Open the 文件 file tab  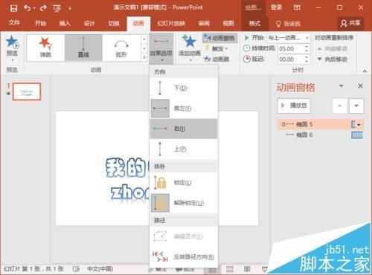(14, 23)
